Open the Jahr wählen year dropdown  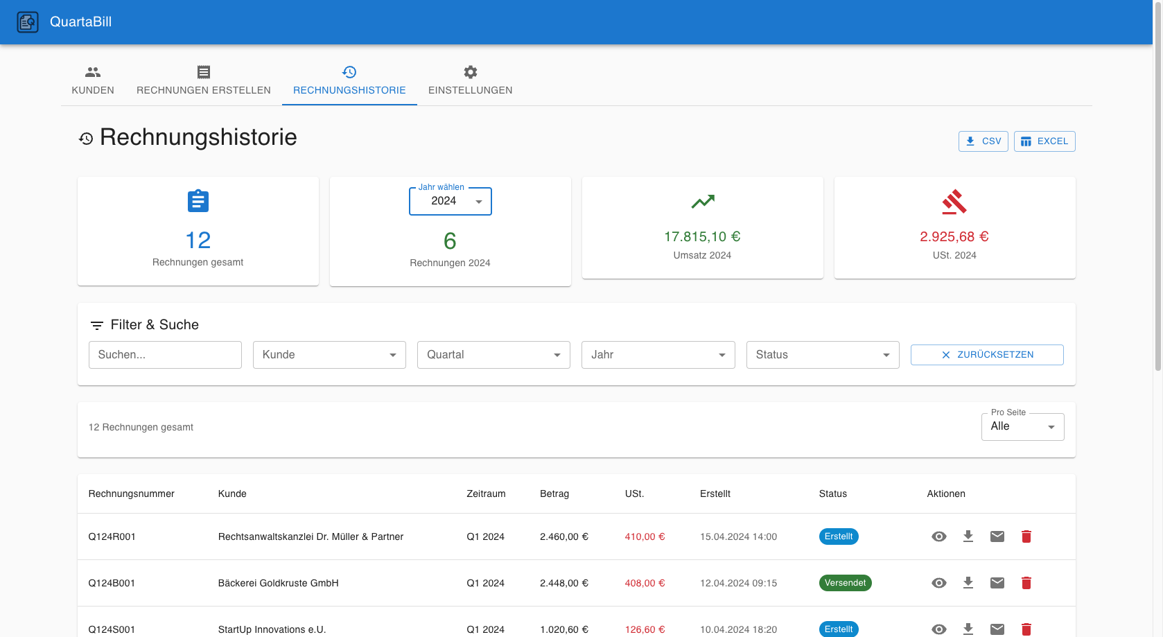[x=450, y=201]
